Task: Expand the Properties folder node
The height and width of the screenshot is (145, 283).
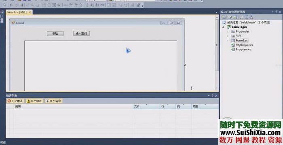Action: tap(227, 31)
